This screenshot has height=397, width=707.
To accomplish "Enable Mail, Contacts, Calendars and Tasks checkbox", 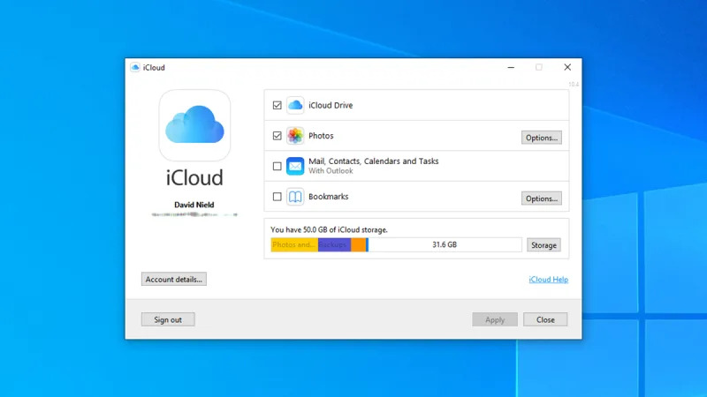I will [277, 166].
